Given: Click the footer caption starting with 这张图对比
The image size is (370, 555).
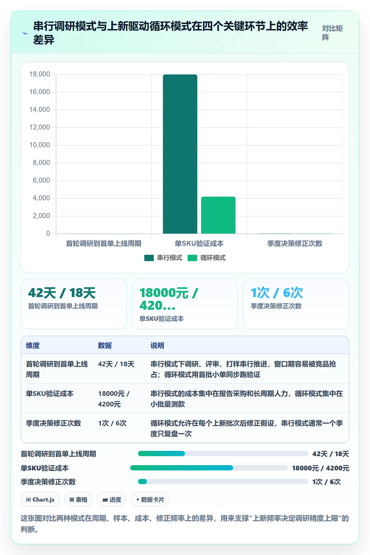Looking at the screenshot, I should 185,524.
